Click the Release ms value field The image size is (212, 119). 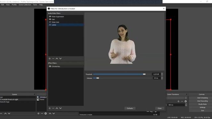(x=157, y=78)
